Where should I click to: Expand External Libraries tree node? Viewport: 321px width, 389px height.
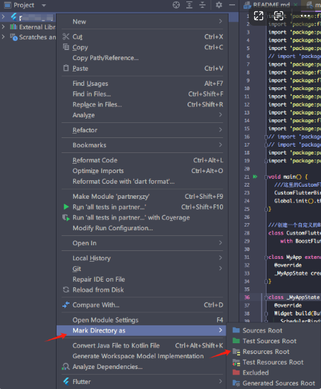point(4,26)
